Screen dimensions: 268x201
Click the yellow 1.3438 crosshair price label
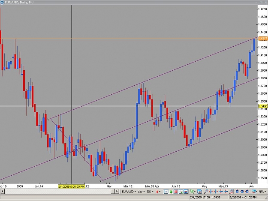pos(263,106)
